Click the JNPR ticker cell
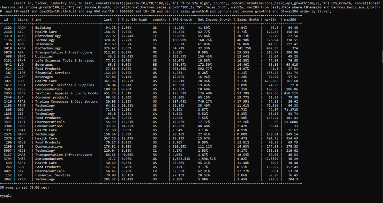383x203 pixels. click(22, 126)
